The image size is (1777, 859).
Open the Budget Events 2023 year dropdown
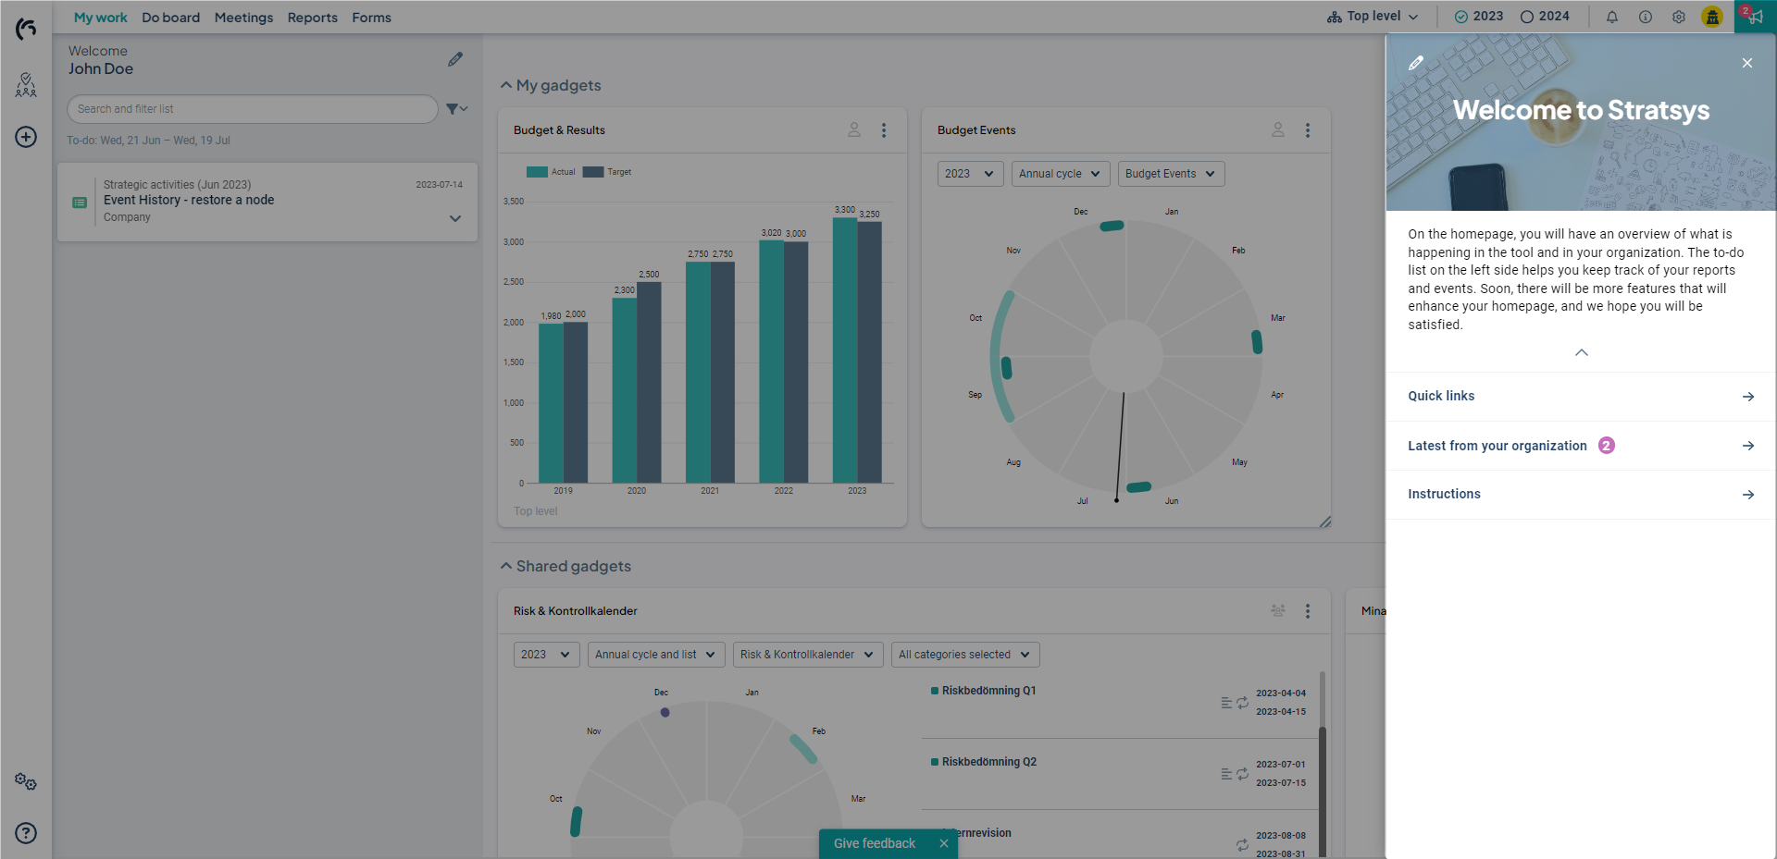(x=971, y=174)
